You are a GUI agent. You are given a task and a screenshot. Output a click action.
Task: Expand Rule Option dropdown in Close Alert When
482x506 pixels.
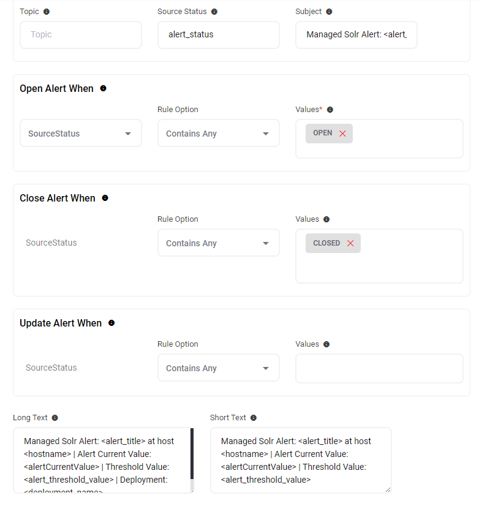click(218, 243)
